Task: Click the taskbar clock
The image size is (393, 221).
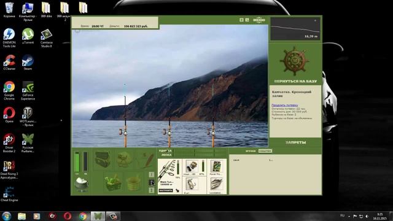Action: click(x=380, y=216)
